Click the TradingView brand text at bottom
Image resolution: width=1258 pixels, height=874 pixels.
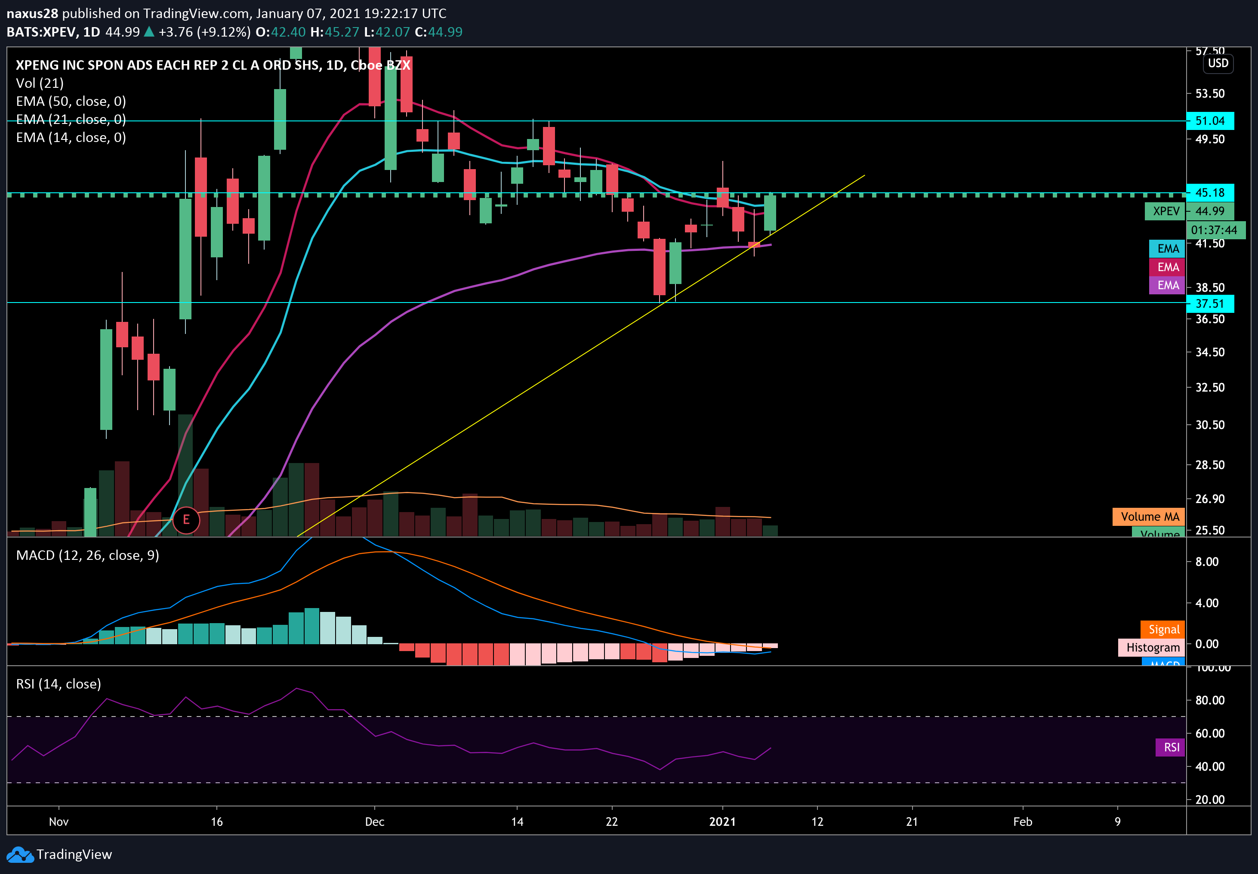click(x=74, y=854)
